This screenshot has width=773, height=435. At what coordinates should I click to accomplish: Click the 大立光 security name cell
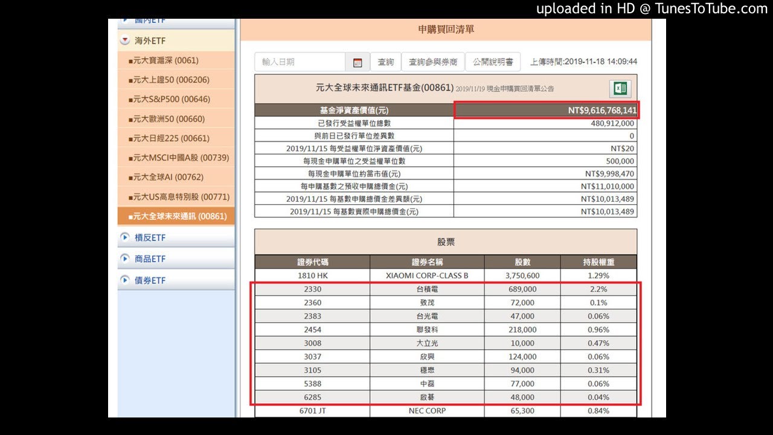[427, 343]
